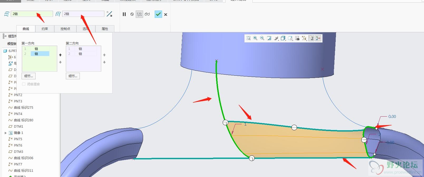The image size is (424, 177).
Task: Select the no-preview circle-slash icon
Action: 132,14
